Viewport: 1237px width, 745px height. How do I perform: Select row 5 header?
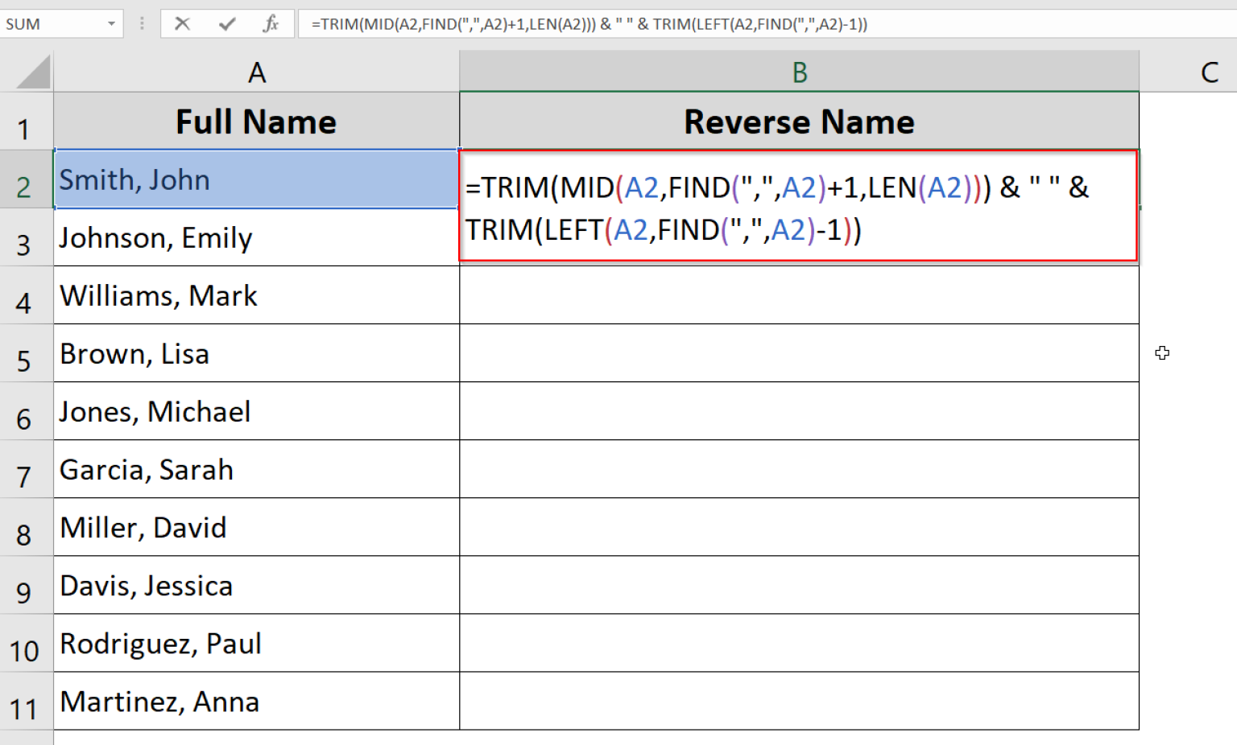27,353
